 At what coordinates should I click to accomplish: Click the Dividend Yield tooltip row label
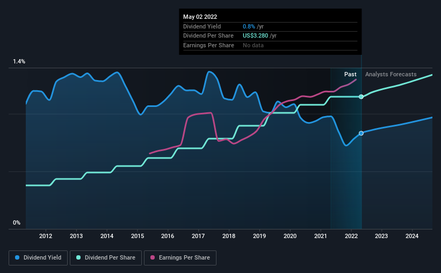point(202,26)
